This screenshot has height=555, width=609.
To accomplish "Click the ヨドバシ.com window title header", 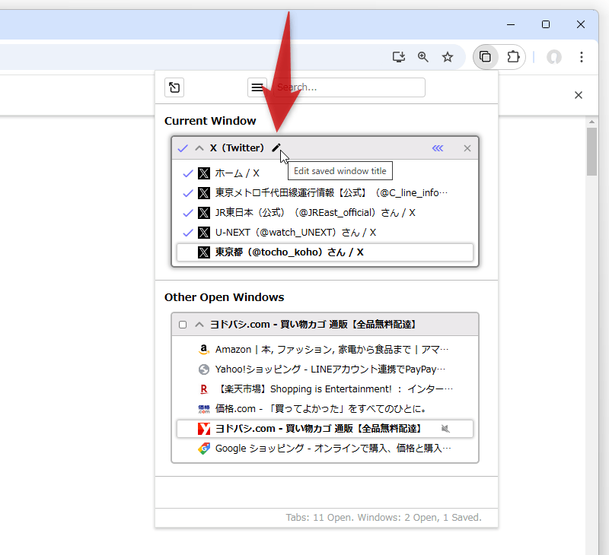I will click(313, 324).
